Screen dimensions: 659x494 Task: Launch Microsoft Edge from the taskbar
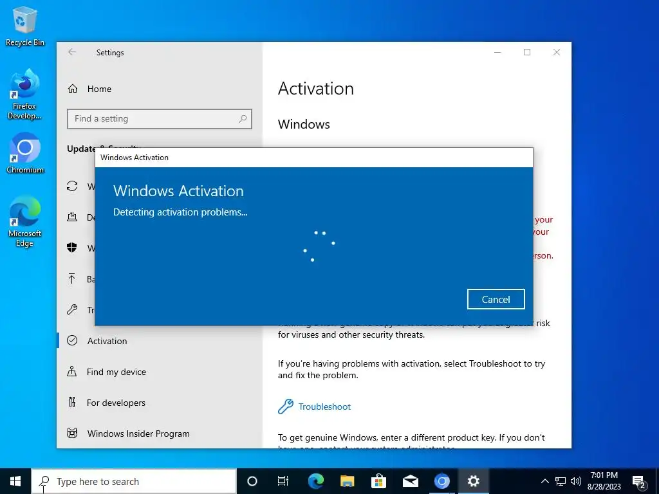315,481
